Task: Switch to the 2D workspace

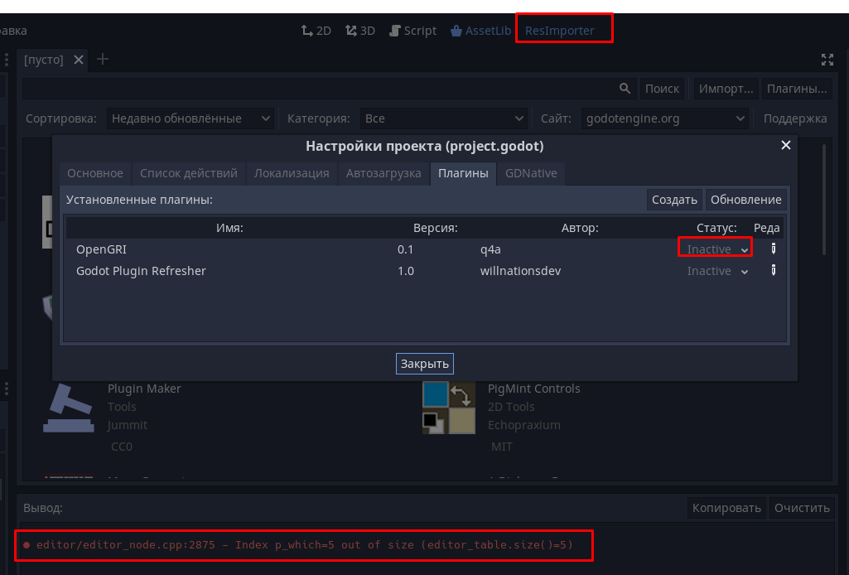Action: [316, 30]
